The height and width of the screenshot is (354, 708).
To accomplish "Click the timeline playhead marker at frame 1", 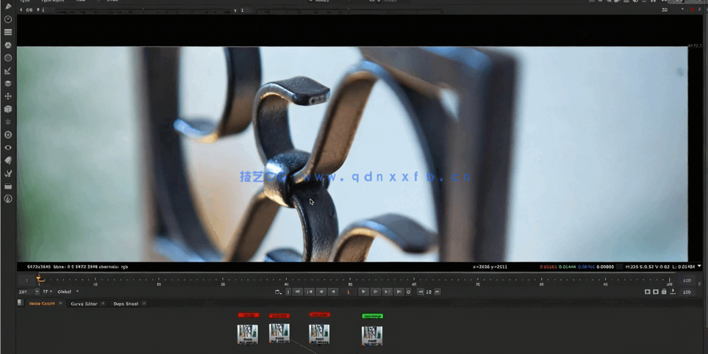I will pos(40,278).
